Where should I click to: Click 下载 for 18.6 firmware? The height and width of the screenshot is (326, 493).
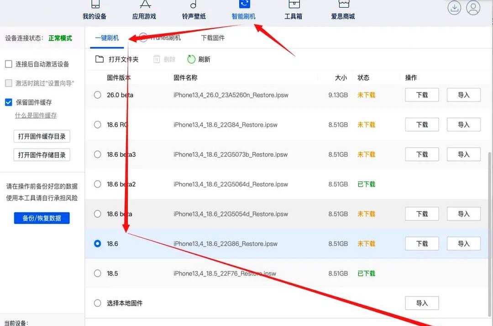(422, 244)
